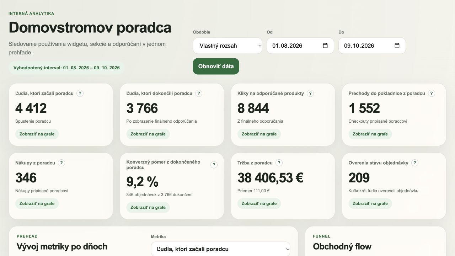455x256 pixels.
Task: Click the Vývoj metriky po dňoch heading
Action: [62, 246]
